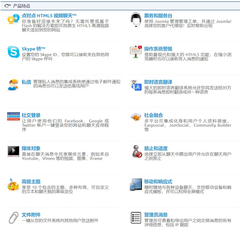Click description starting 强大的即时语言翻译系统

point(188,90)
